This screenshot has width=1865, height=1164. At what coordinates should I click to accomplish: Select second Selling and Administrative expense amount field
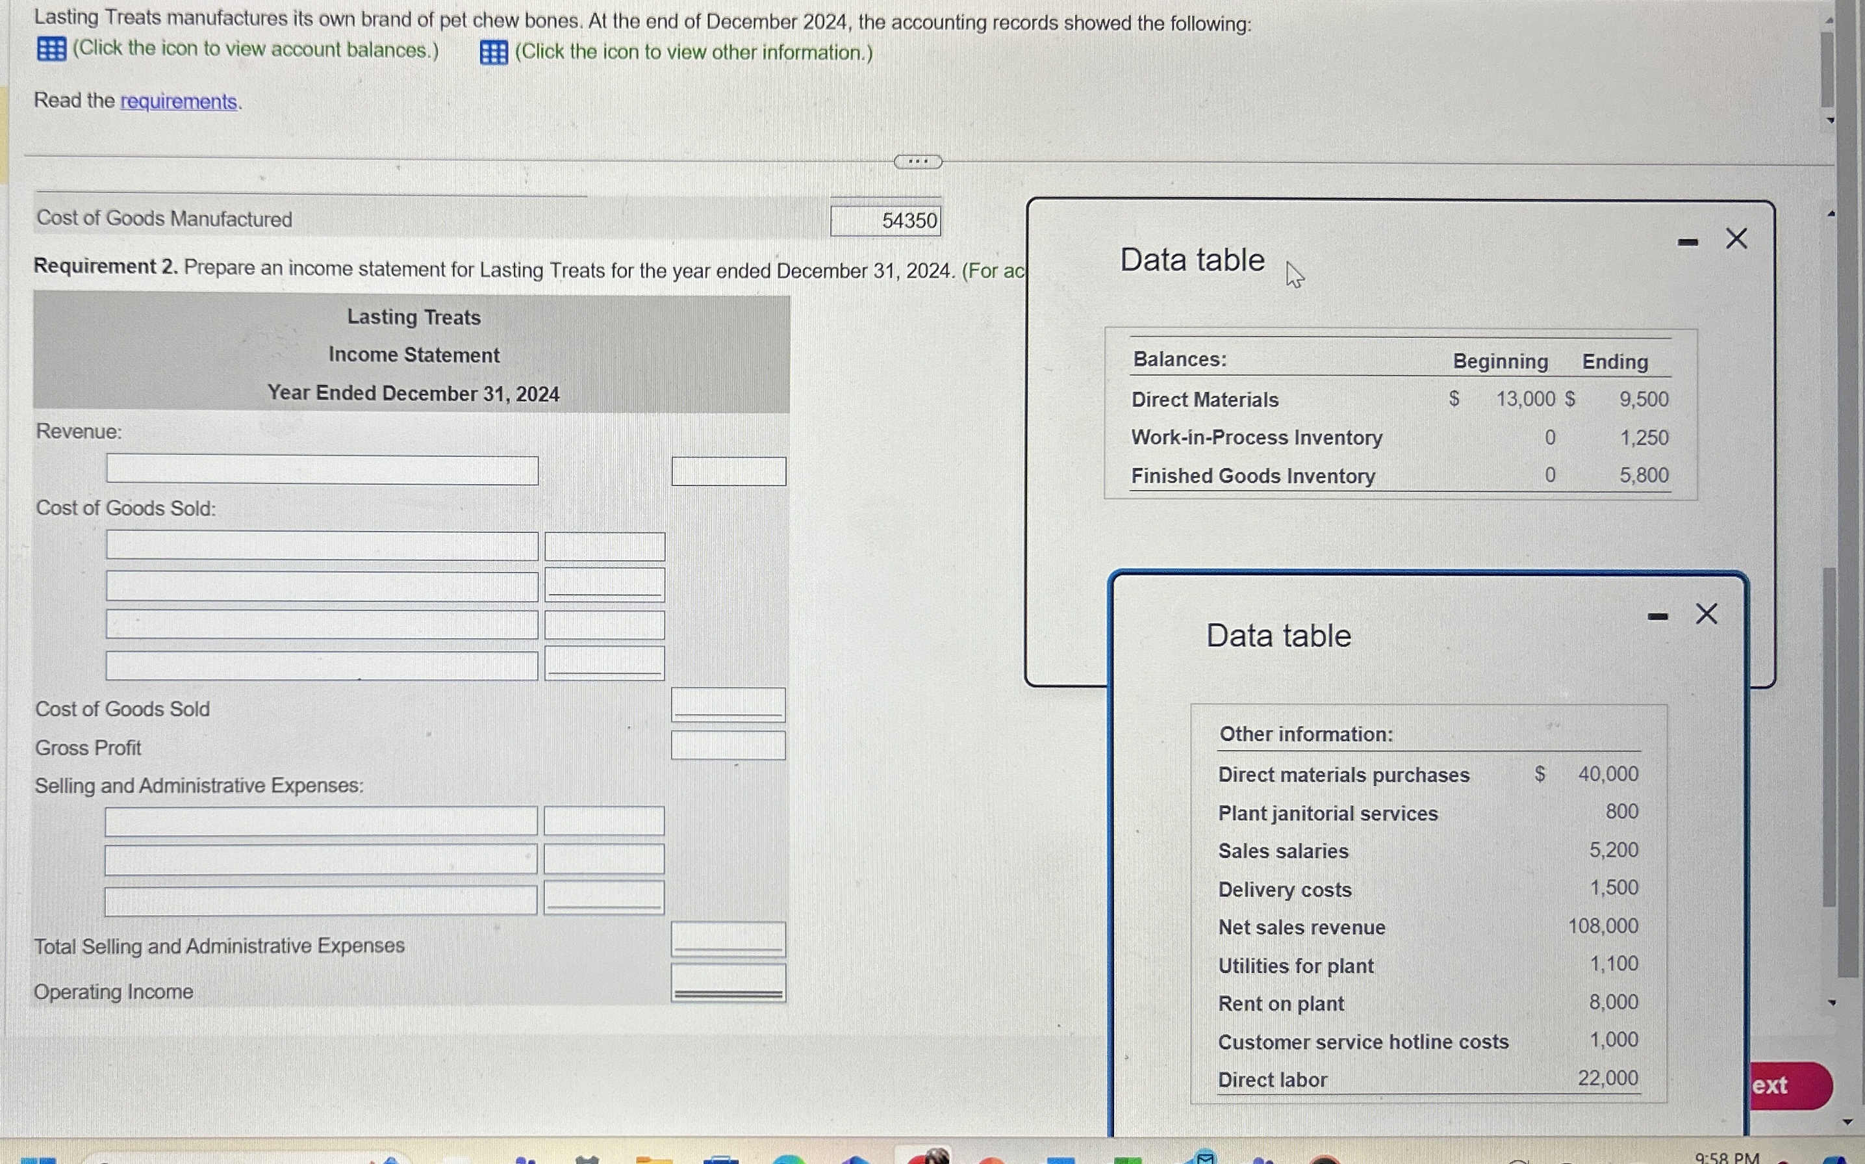click(604, 859)
